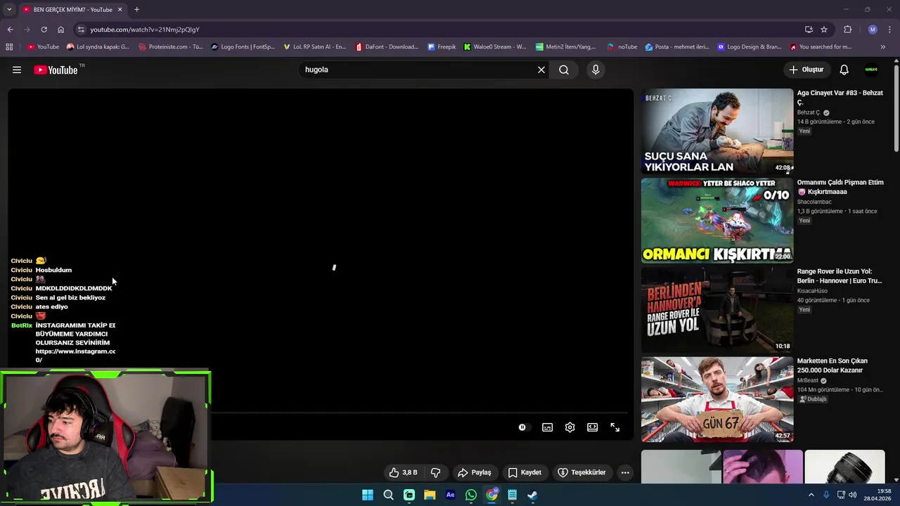Reload the current page
900x506 pixels.
click(44, 30)
